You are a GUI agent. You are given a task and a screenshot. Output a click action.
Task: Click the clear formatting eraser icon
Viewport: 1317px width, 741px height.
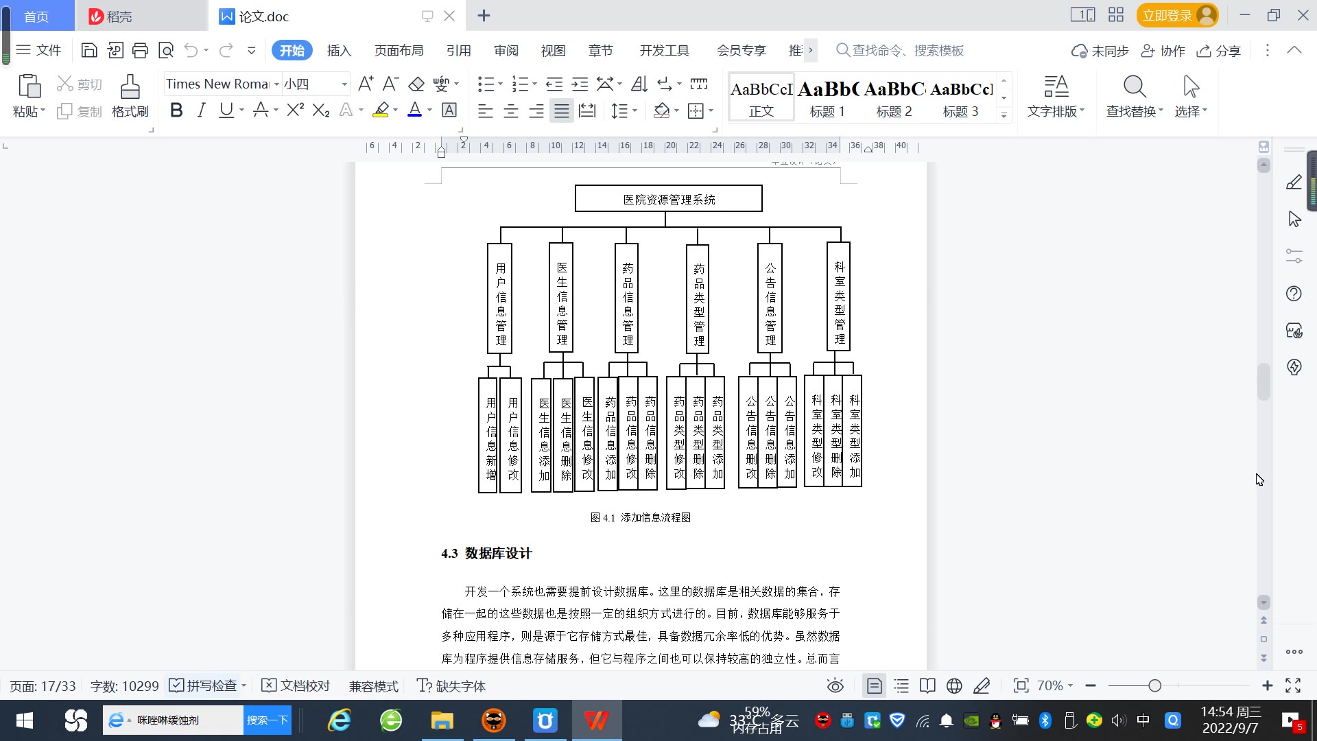pyautogui.click(x=416, y=84)
